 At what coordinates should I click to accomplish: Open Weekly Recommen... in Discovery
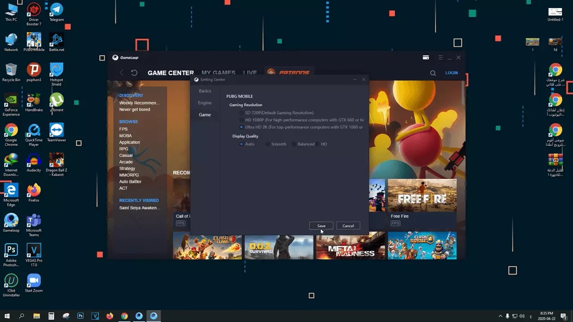coord(139,103)
